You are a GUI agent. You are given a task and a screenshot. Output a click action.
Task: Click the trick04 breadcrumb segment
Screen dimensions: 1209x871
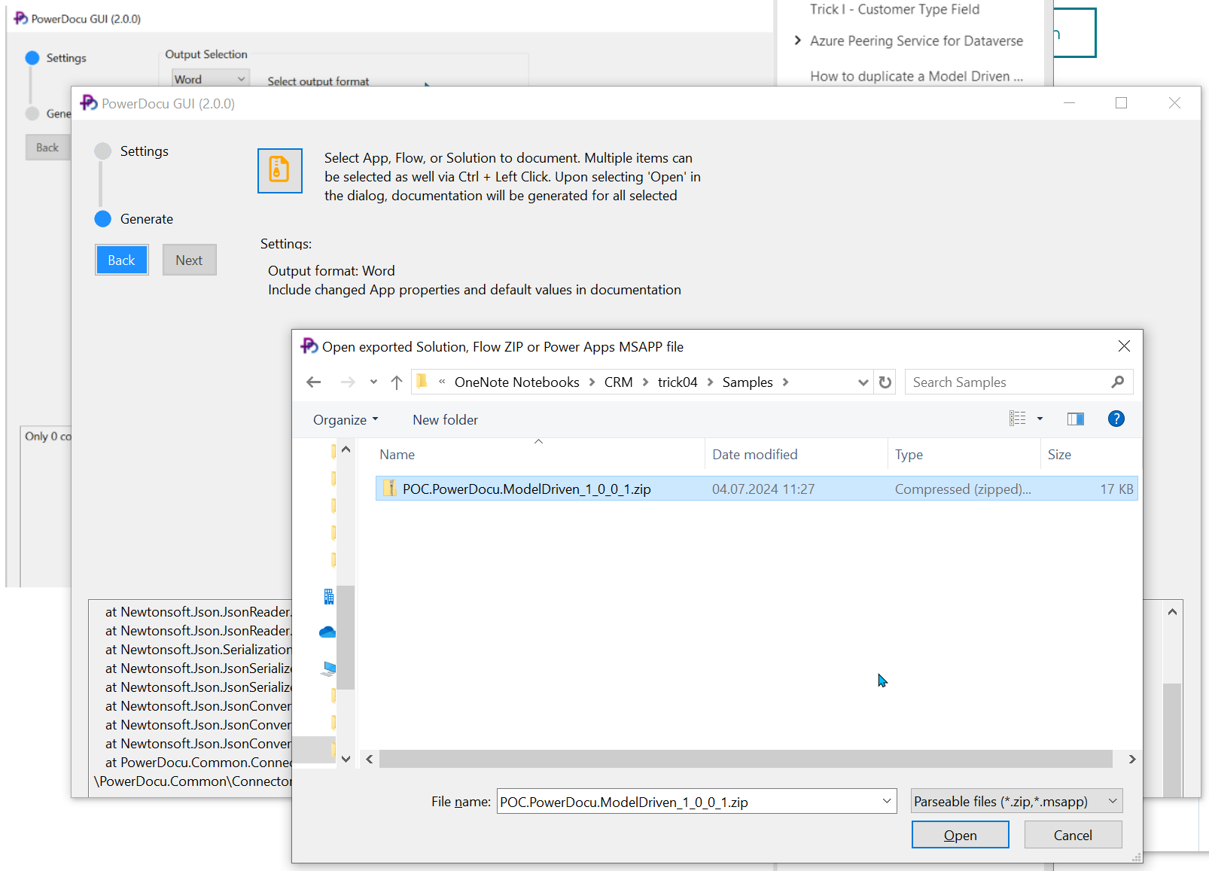(678, 382)
